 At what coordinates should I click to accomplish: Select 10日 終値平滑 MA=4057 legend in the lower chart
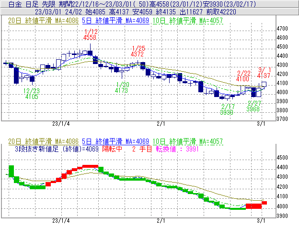pyautogui.click(x=188, y=141)
